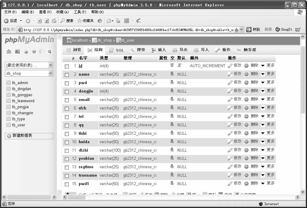Check the checkbox for tishi row
The image size is (307, 208).
67,134
